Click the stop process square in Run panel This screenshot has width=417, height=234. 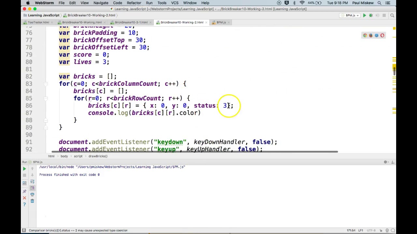pyautogui.click(x=24, y=175)
